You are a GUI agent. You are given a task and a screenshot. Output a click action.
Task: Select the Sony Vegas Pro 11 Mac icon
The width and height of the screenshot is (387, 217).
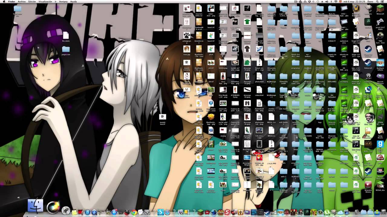coord(368,90)
